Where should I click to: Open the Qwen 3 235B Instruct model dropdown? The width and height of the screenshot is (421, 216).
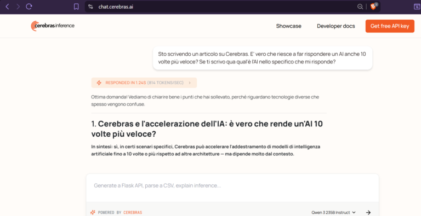(x=333, y=212)
